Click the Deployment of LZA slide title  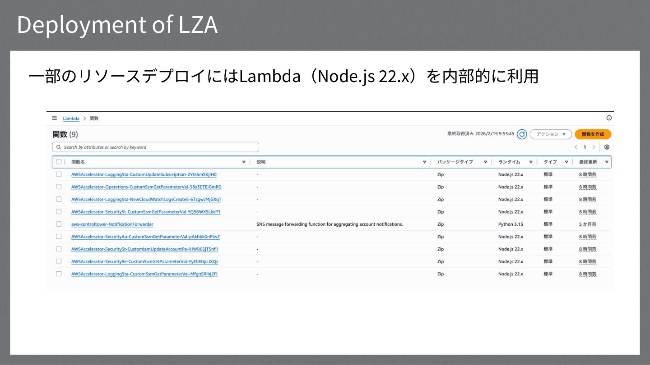click(117, 25)
